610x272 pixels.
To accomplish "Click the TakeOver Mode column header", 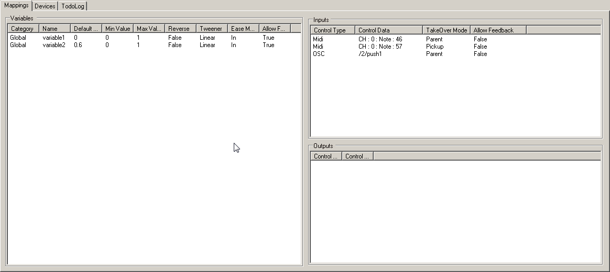I will 446,30.
